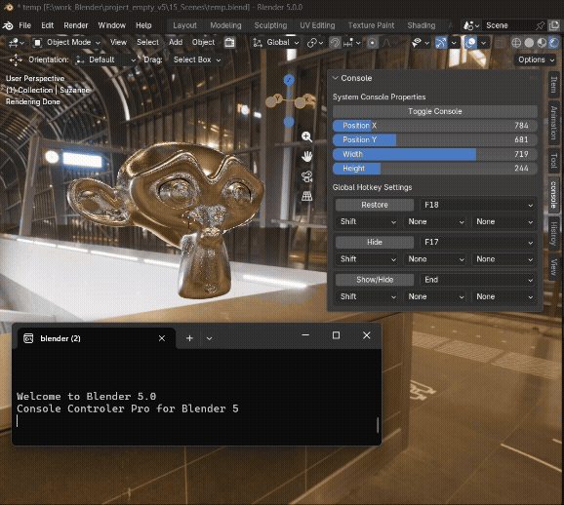
Task: Select the pan view hand icon
Action: tap(306, 156)
